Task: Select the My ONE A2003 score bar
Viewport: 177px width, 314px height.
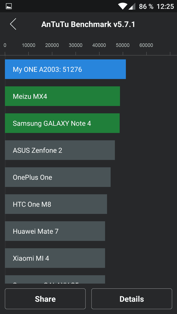Action: pyautogui.click(x=65, y=69)
